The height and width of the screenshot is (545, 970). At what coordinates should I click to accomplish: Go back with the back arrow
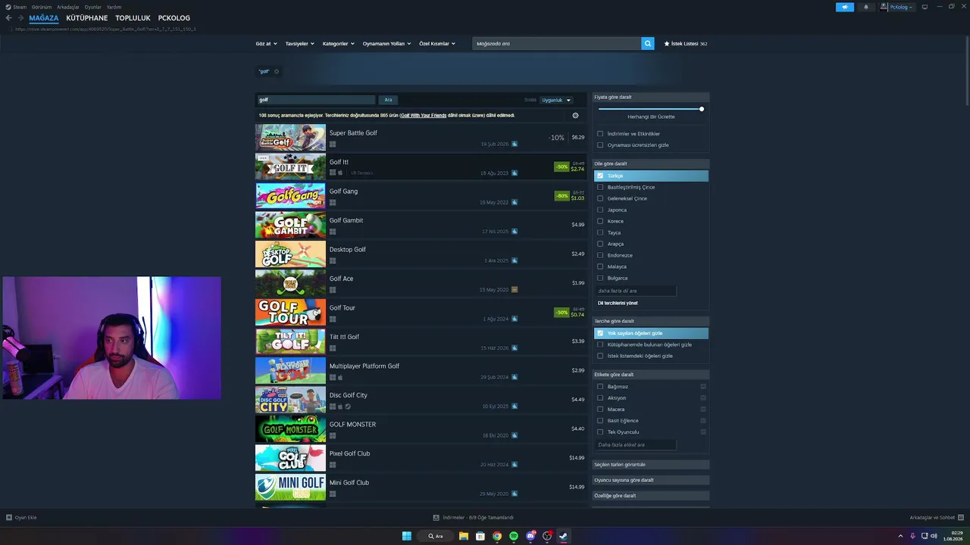coord(8,18)
